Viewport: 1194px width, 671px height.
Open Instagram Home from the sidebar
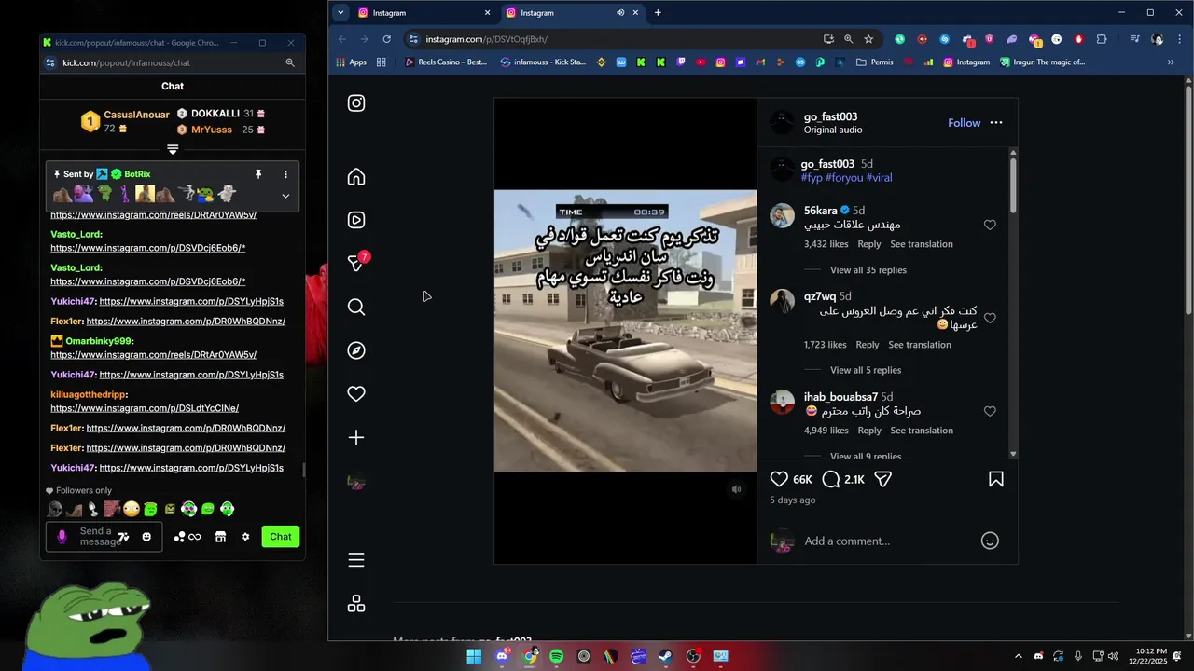(x=356, y=177)
